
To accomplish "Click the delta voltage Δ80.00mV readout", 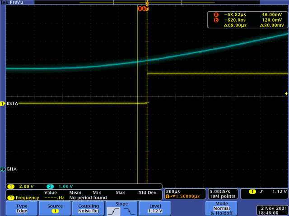I will tap(272, 25).
